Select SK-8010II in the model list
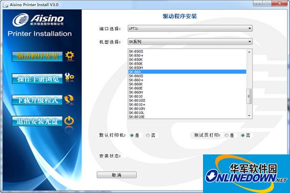This screenshot has width=290, height=193. point(188,100)
